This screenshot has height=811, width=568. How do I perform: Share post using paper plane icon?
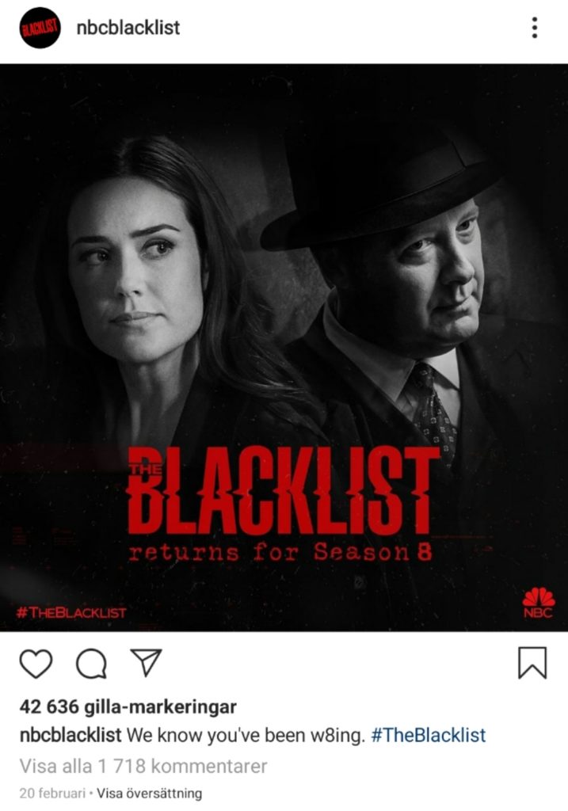[x=147, y=662]
